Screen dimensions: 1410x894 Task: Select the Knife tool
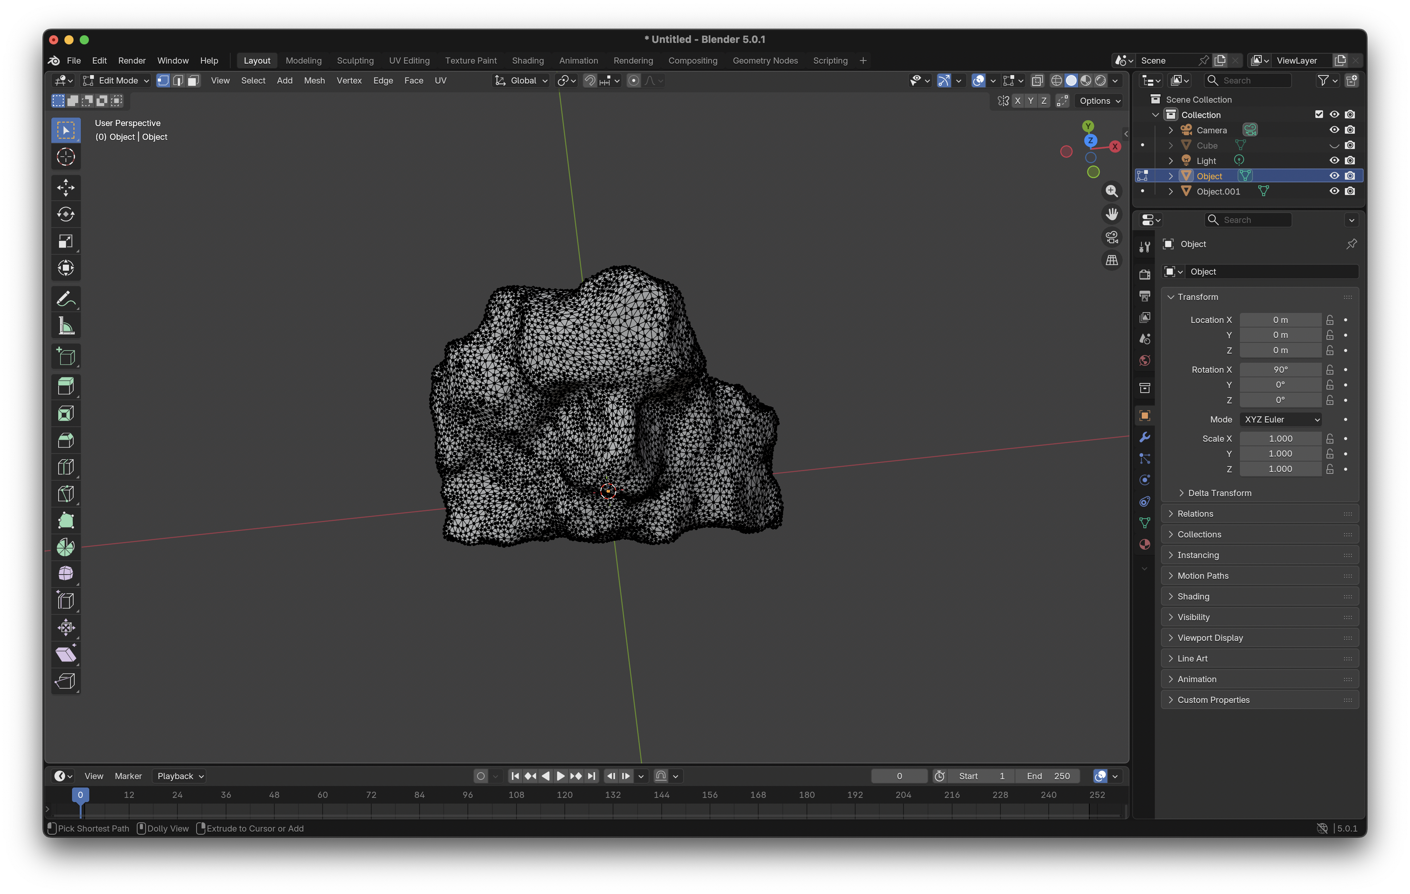tap(66, 494)
